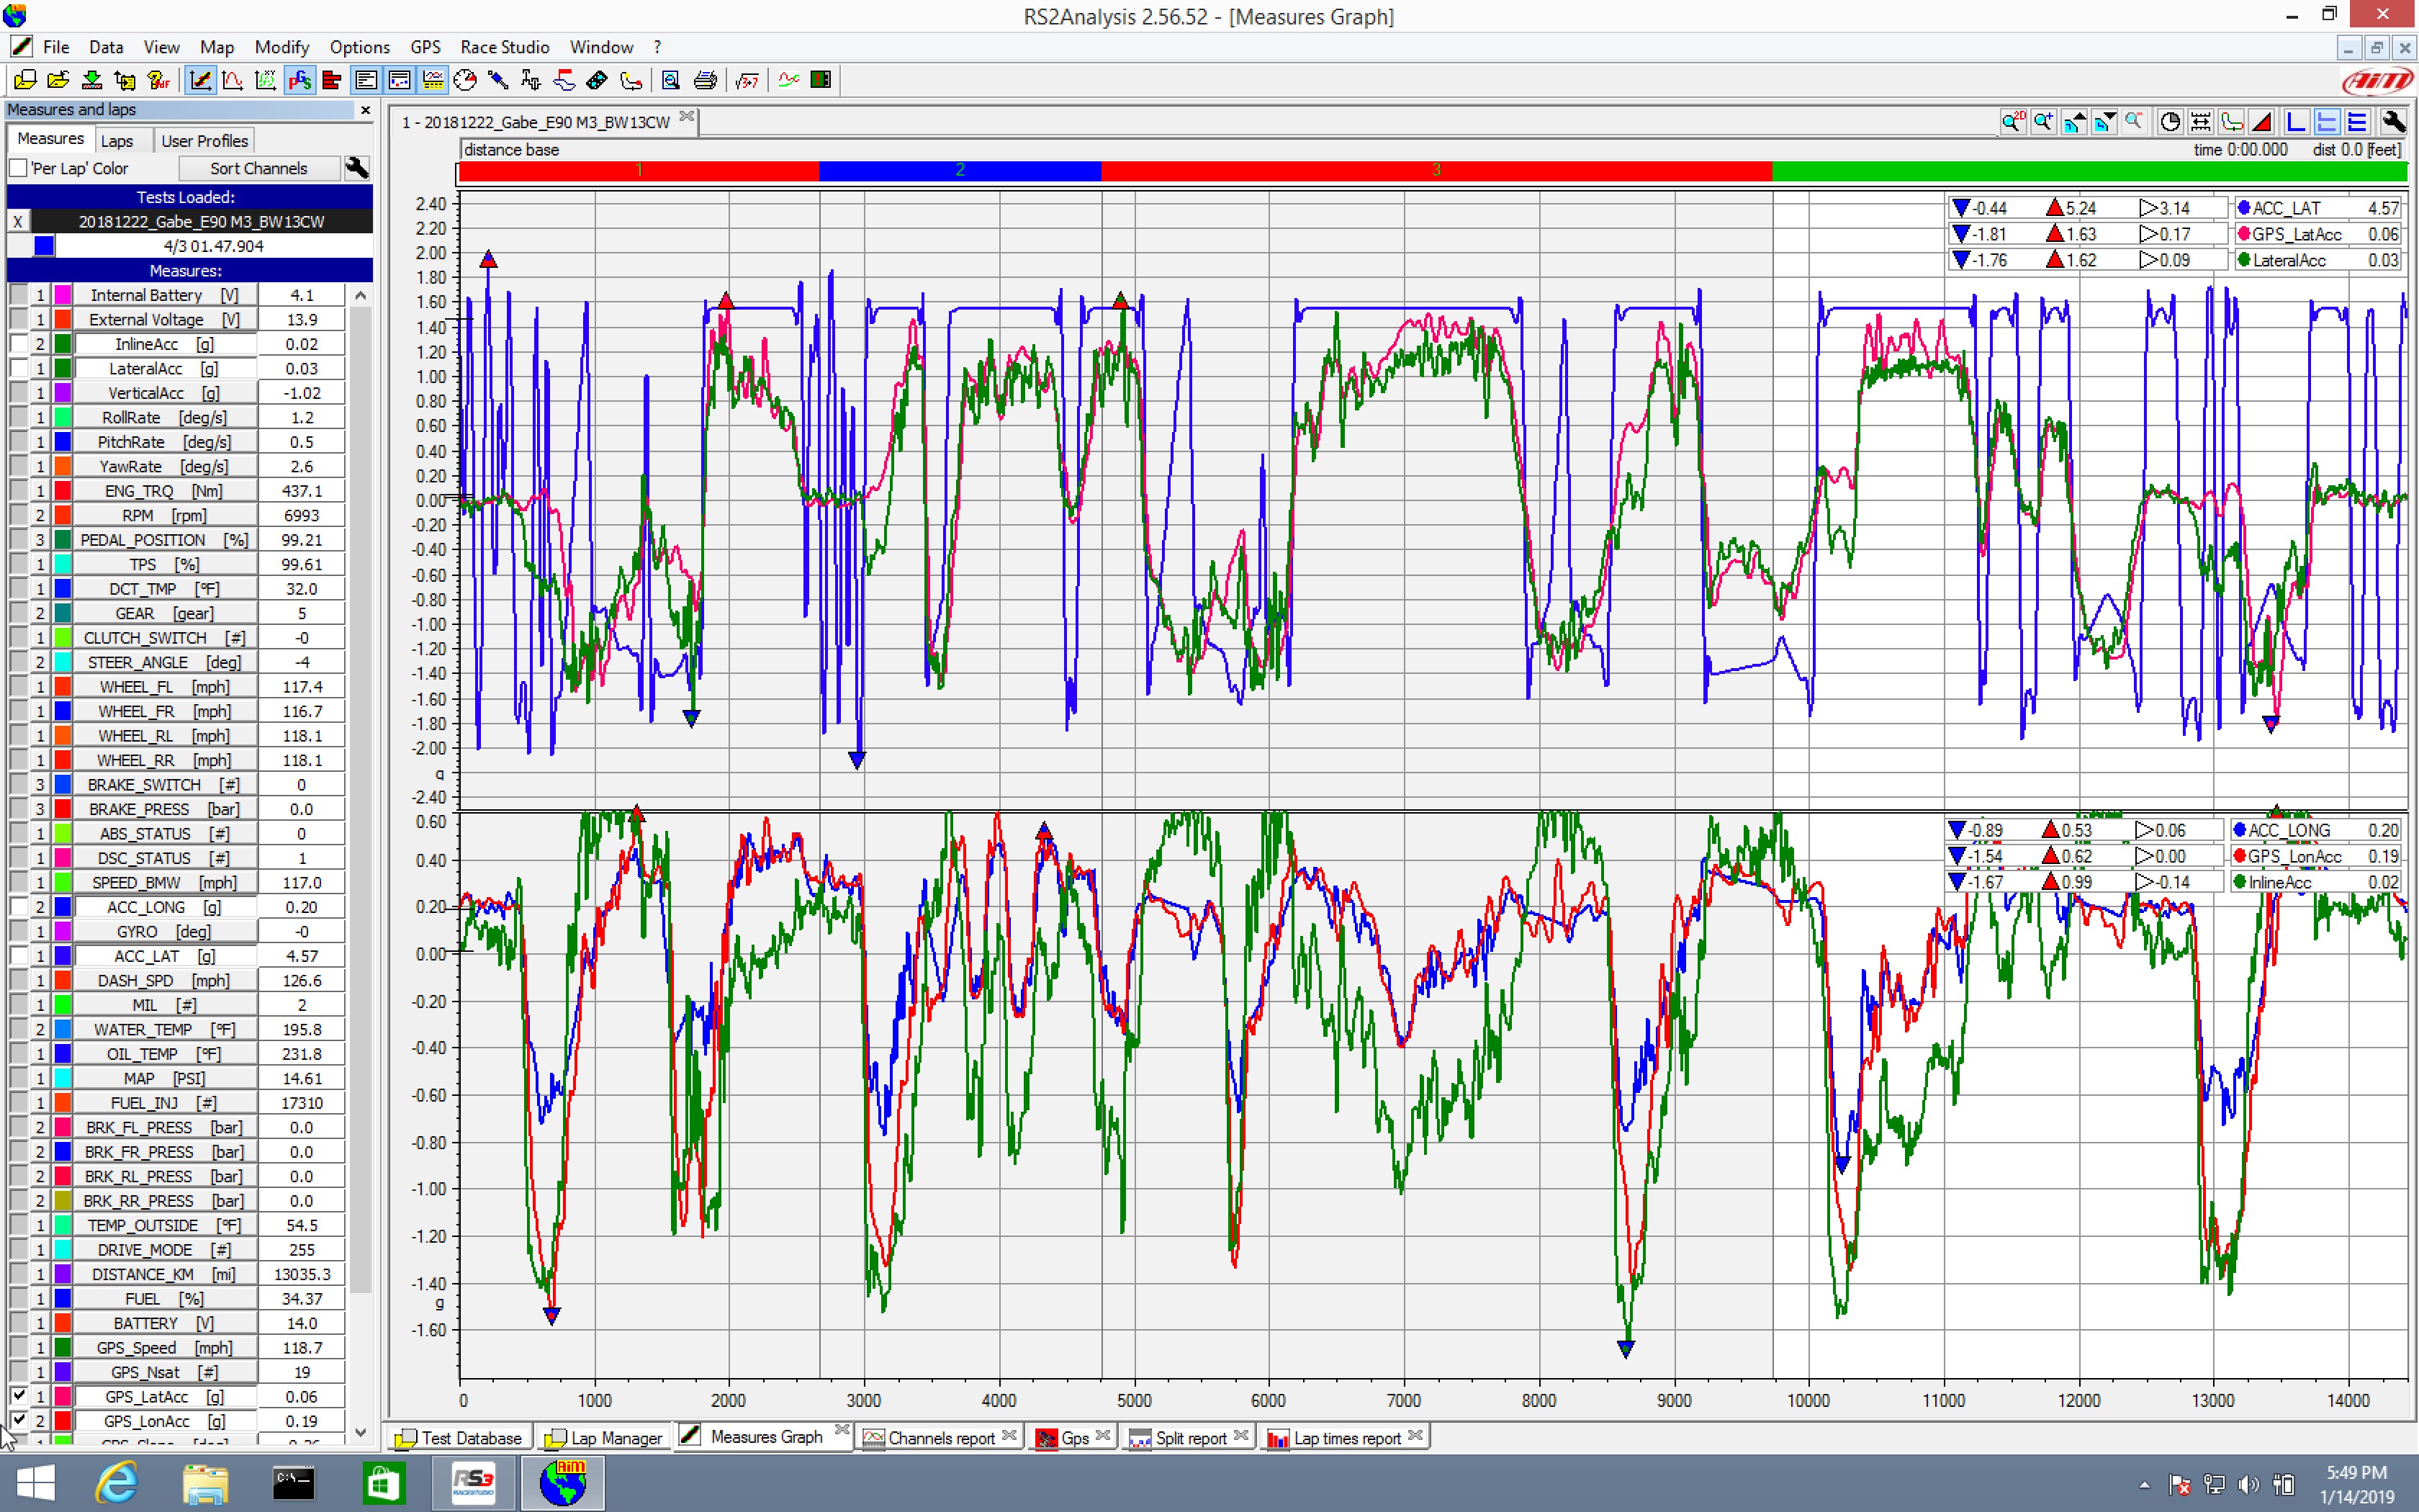Open the Modify menu

[282, 47]
